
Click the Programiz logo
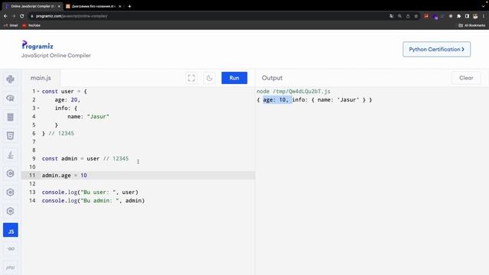click(x=37, y=46)
